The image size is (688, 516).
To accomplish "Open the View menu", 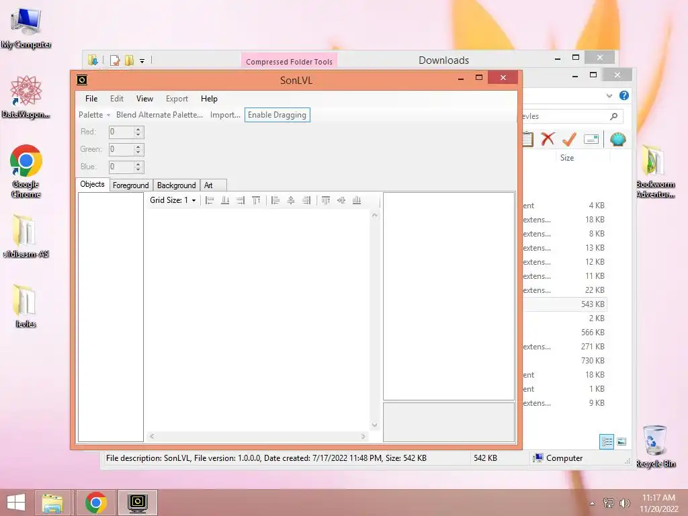I will click(144, 99).
